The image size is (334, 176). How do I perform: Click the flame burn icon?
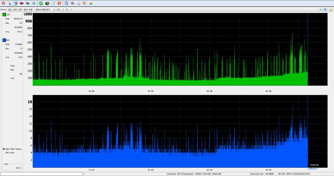click(x=85, y=3)
